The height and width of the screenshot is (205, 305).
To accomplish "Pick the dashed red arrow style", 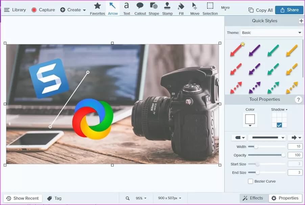I will pyautogui.click(x=236, y=69).
